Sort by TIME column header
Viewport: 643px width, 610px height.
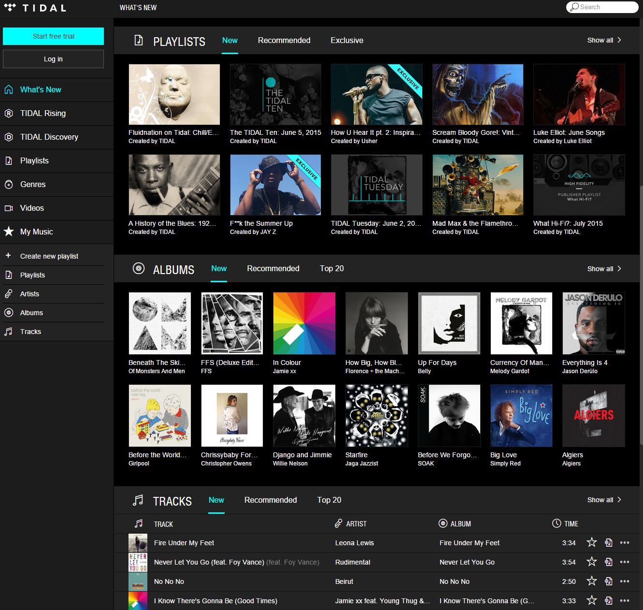tap(565, 523)
